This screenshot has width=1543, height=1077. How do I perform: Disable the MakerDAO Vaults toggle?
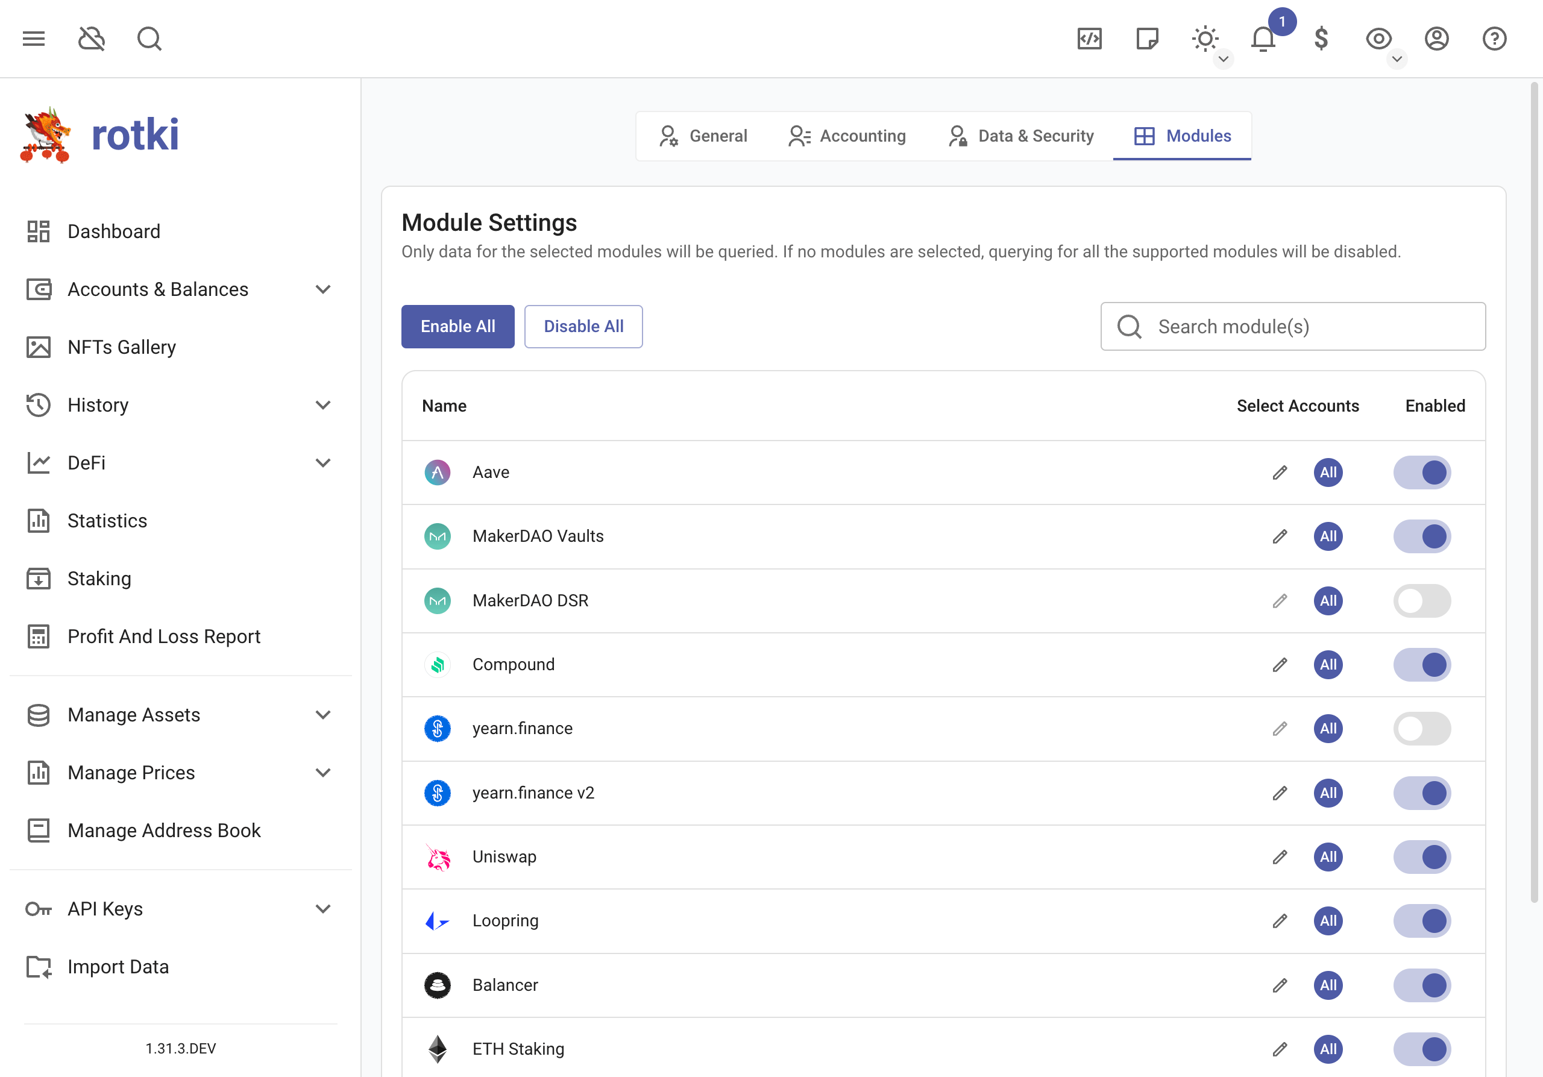[x=1422, y=536]
